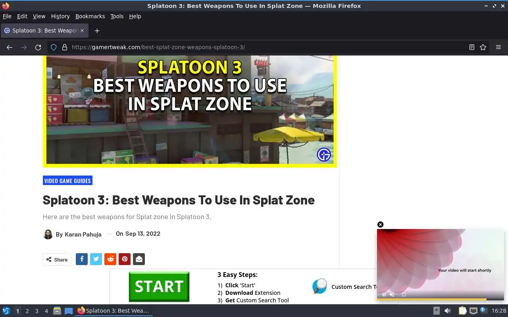Viewport: 508px width, 317px height.
Task: Click the Share button
Action: click(x=57, y=260)
